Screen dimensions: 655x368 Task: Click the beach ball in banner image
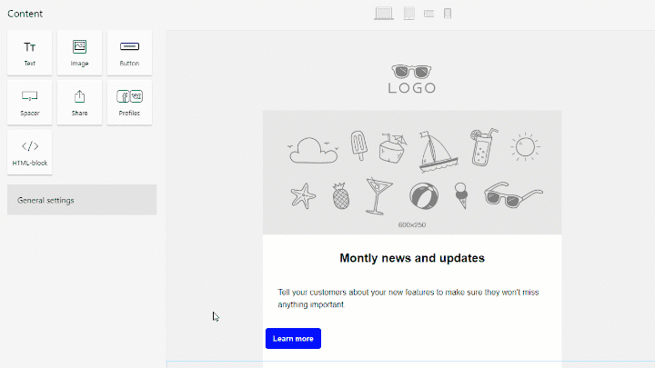tap(423, 195)
